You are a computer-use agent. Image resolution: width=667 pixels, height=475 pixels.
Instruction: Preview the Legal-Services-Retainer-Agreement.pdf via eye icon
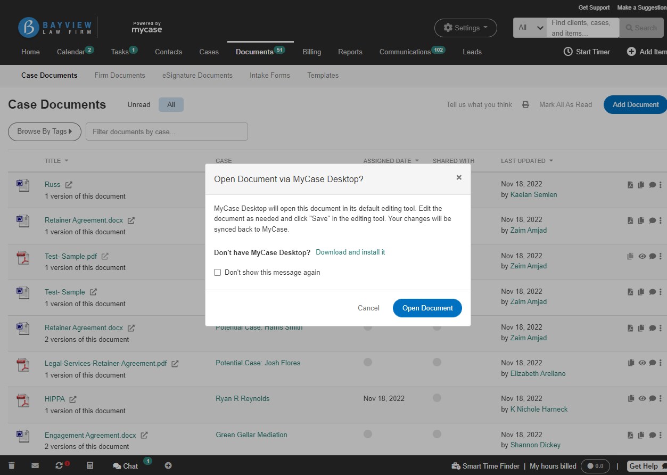coord(642,363)
